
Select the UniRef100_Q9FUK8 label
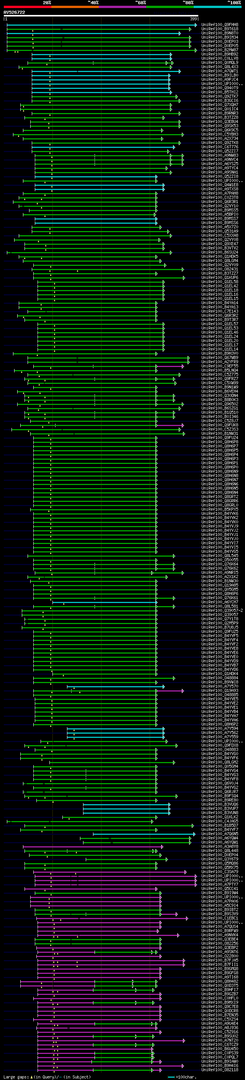[220, 425]
